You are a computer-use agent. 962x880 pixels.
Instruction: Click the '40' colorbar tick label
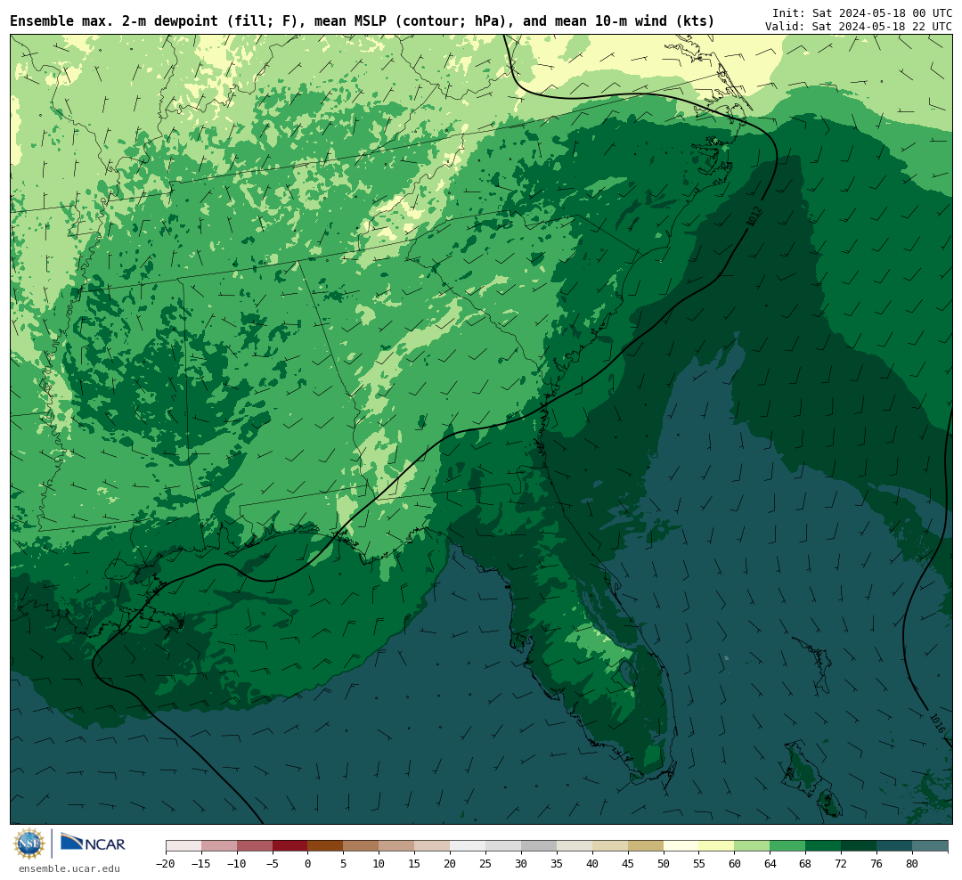point(592,864)
